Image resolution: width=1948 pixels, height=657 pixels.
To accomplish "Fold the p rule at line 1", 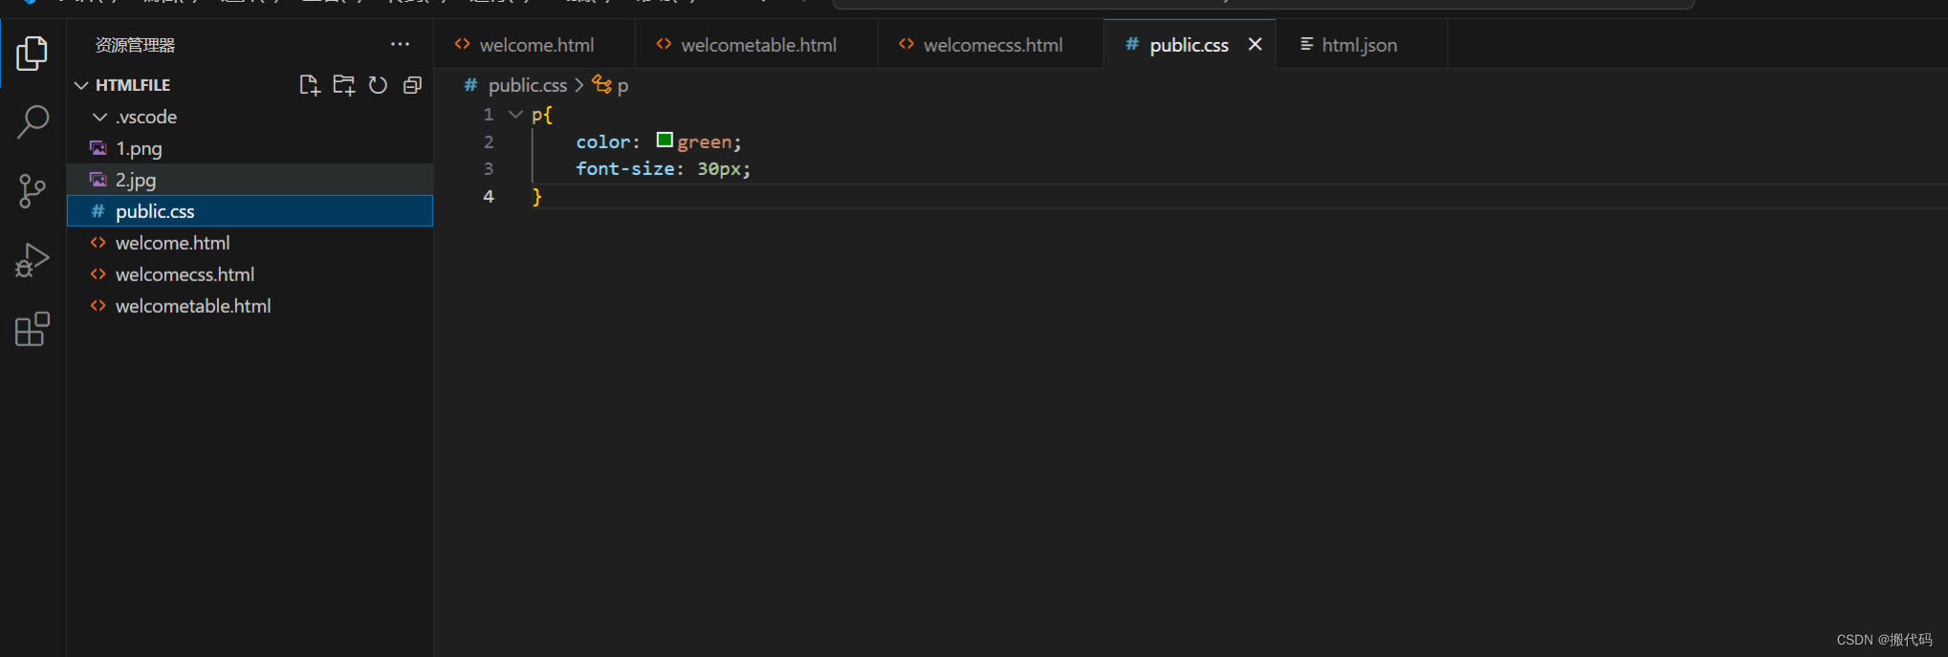I will (x=515, y=115).
